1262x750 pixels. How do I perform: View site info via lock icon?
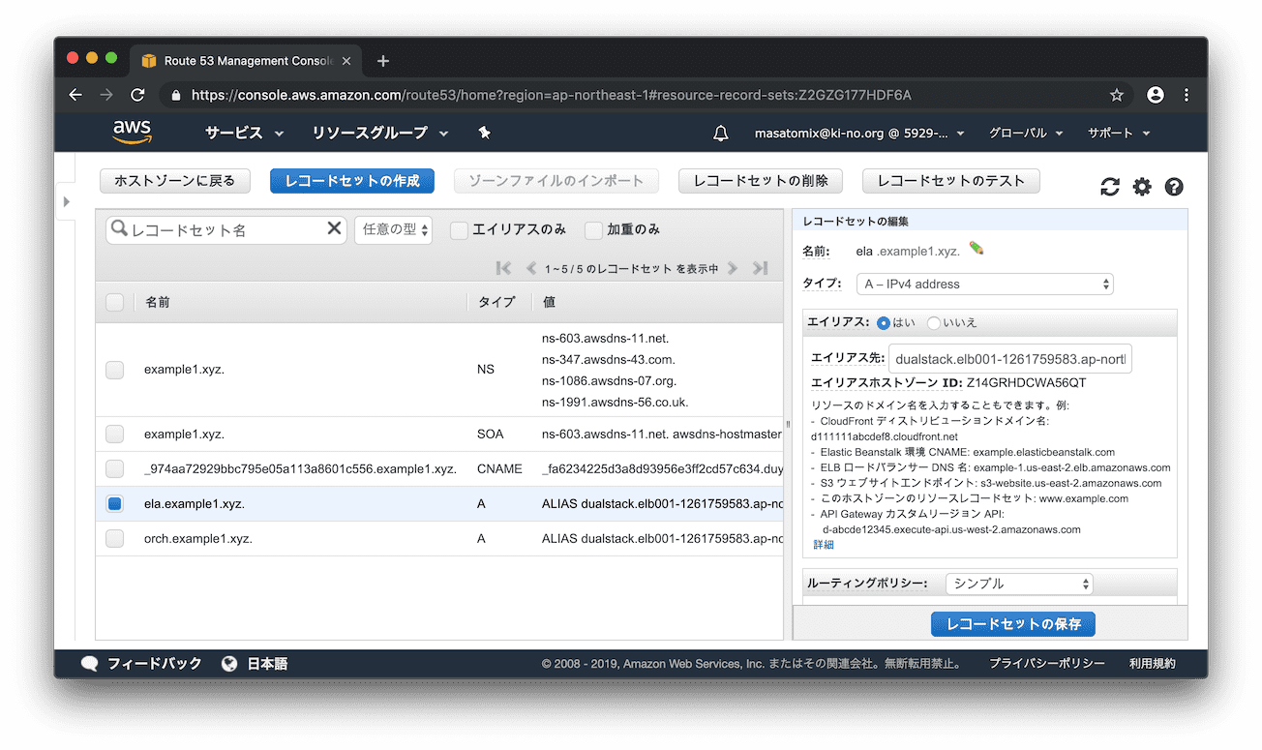[175, 95]
